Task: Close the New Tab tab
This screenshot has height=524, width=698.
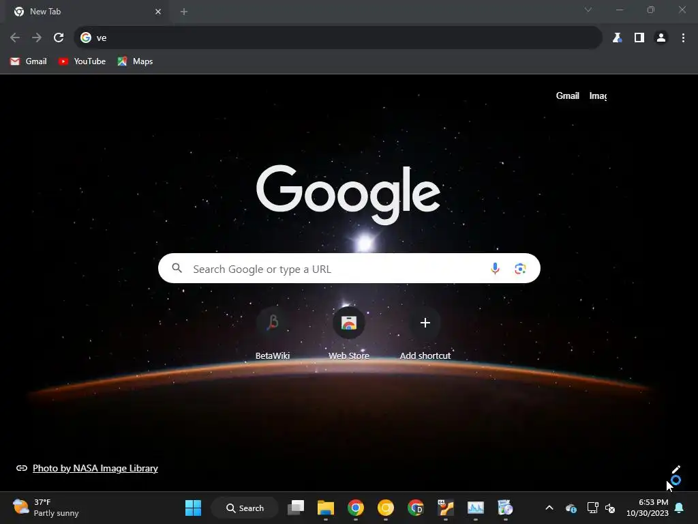Action: (x=158, y=12)
